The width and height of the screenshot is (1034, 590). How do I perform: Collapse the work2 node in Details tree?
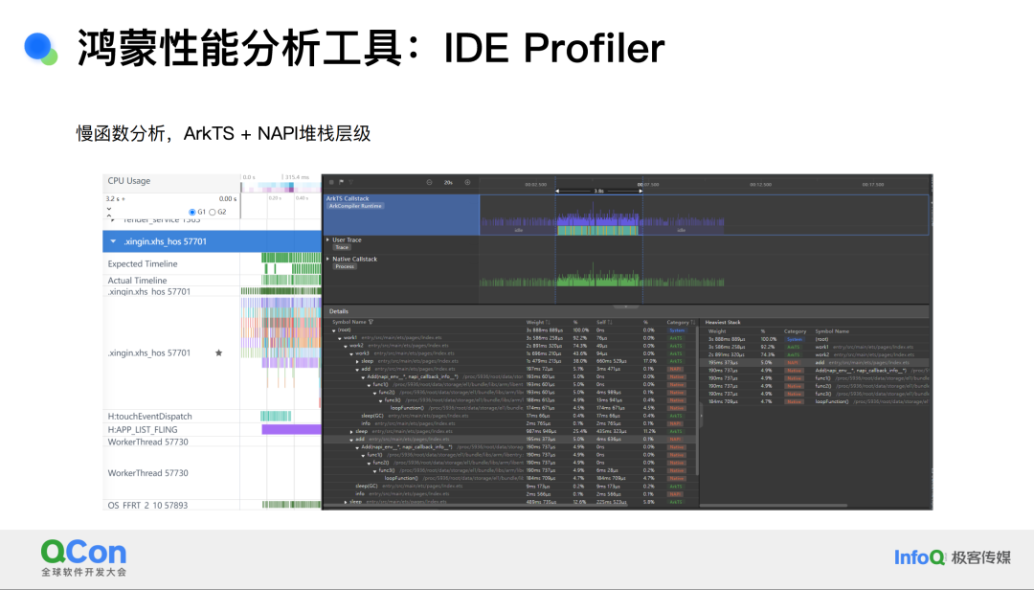pyautogui.click(x=346, y=346)
